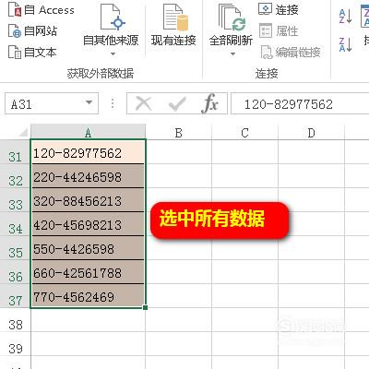Click formula bar showing 120-82977562
The width and height of the screenshot is (369, 369).
[300, 103]
